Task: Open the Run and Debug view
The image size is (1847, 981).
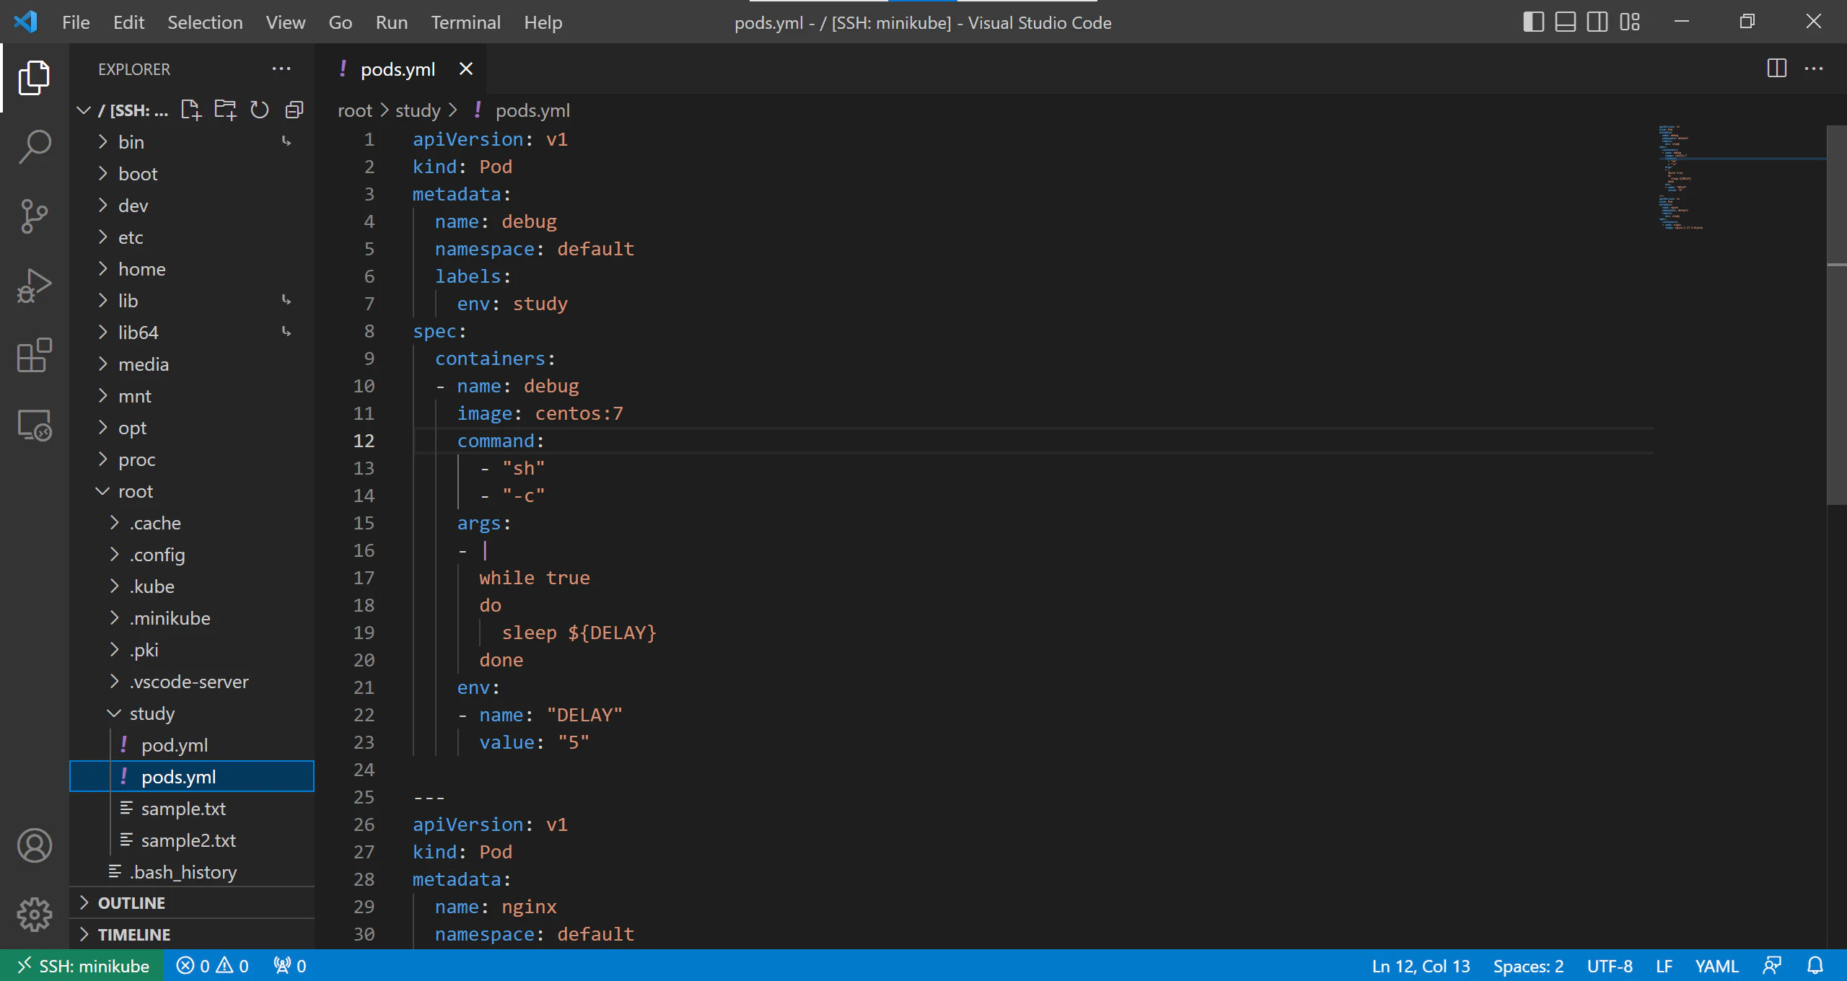Action: [34, 286]
